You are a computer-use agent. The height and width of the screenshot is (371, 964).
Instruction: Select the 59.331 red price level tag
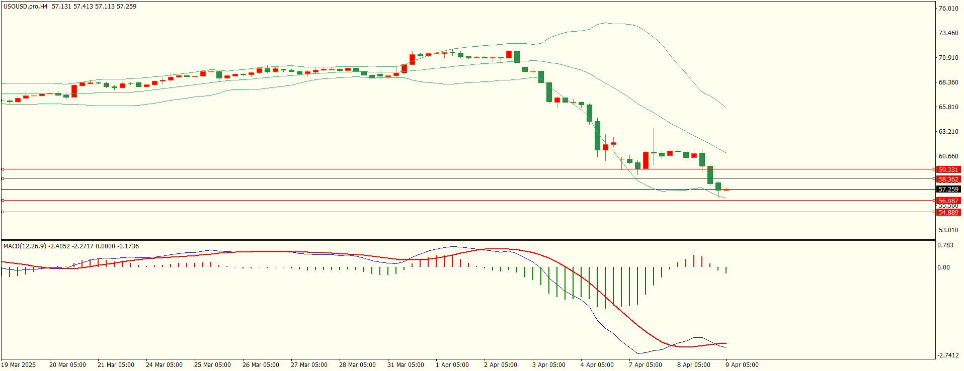(948, 170)
